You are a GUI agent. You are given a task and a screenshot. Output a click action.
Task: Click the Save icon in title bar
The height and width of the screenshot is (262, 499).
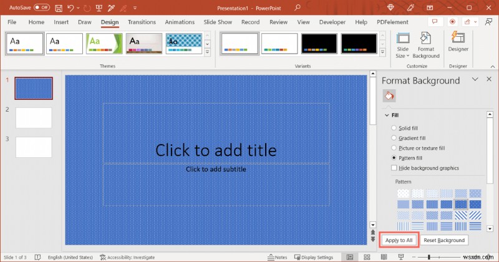tap(59, 8)
